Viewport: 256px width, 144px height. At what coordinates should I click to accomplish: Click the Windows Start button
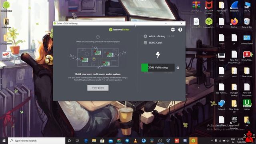click(x=4, y=140)
